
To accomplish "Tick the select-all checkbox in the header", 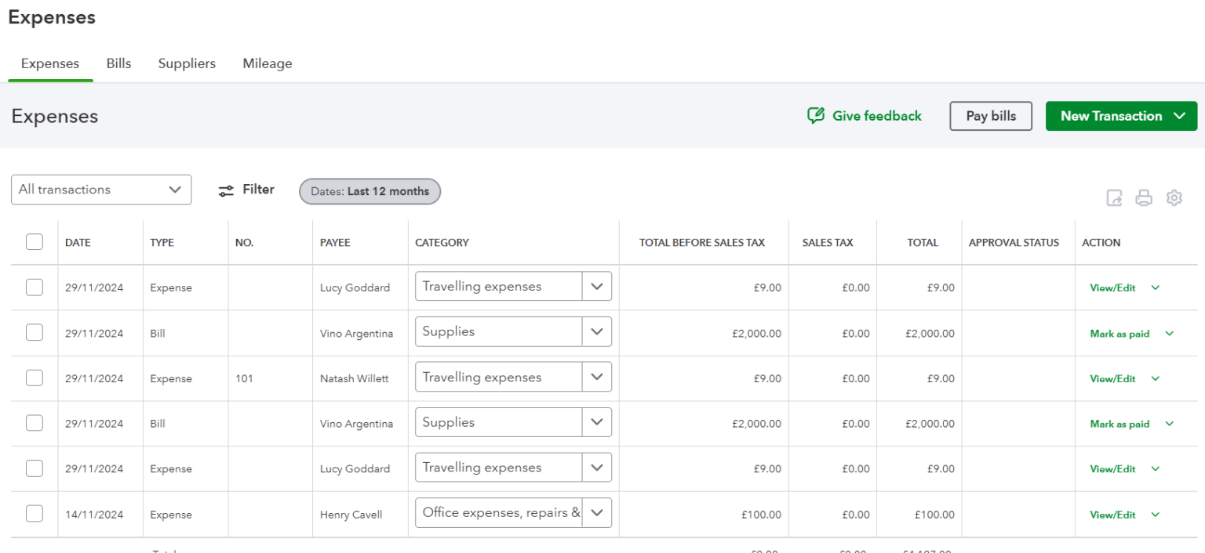I will (x=35, y=242).
